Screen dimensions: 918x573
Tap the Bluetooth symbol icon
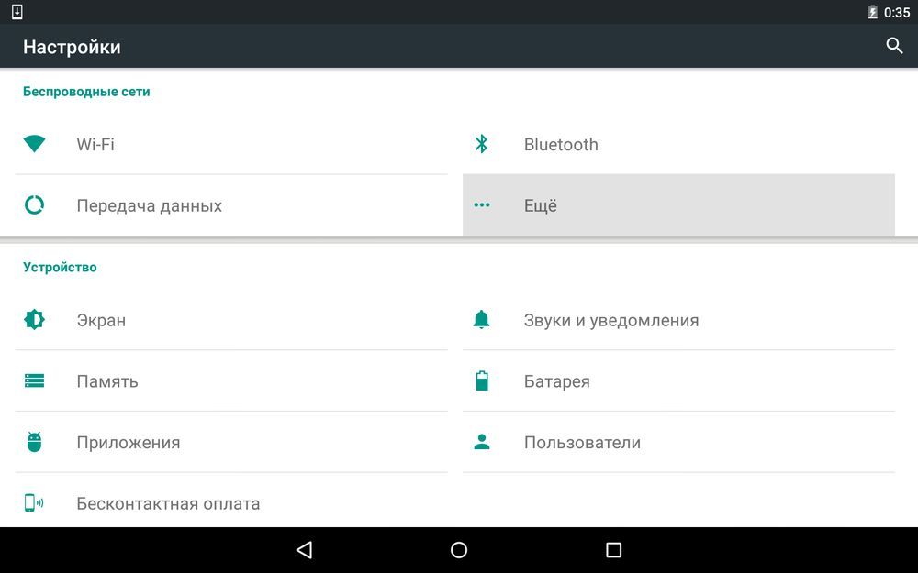coord(481,144)
